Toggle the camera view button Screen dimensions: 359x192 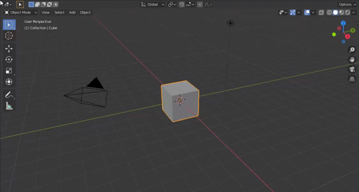pyautogui.click(x=352, y=69)
